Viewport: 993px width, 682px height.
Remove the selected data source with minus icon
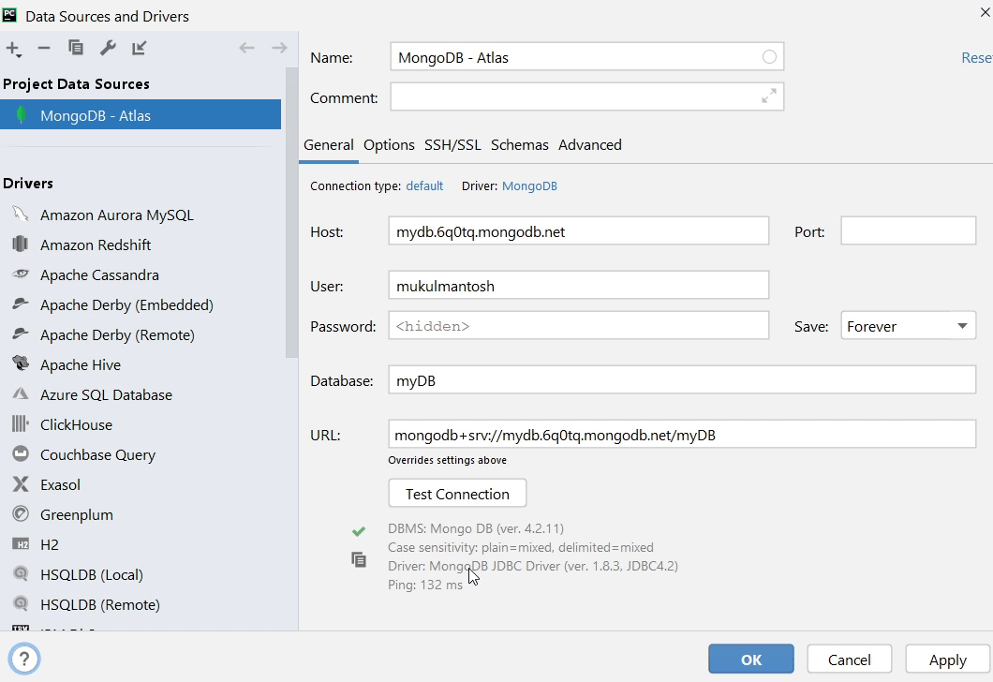tap(44, 48)
